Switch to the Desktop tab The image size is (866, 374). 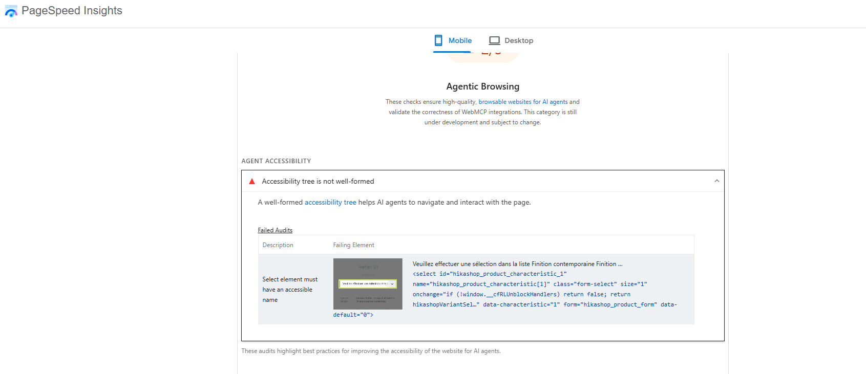pyautogui.click(x=511, y=40)
